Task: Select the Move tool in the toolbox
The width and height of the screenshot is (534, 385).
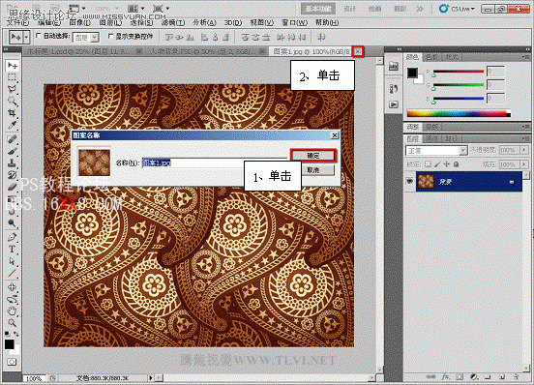Action: pos(13,65)
